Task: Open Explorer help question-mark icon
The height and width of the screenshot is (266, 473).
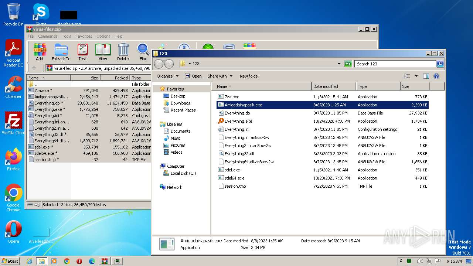Action: coord(436,76)
